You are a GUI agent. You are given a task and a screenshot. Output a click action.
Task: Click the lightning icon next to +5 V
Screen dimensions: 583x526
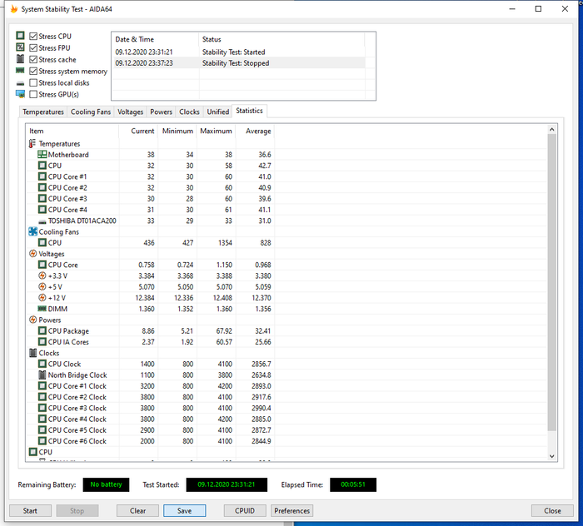(42, 287)
